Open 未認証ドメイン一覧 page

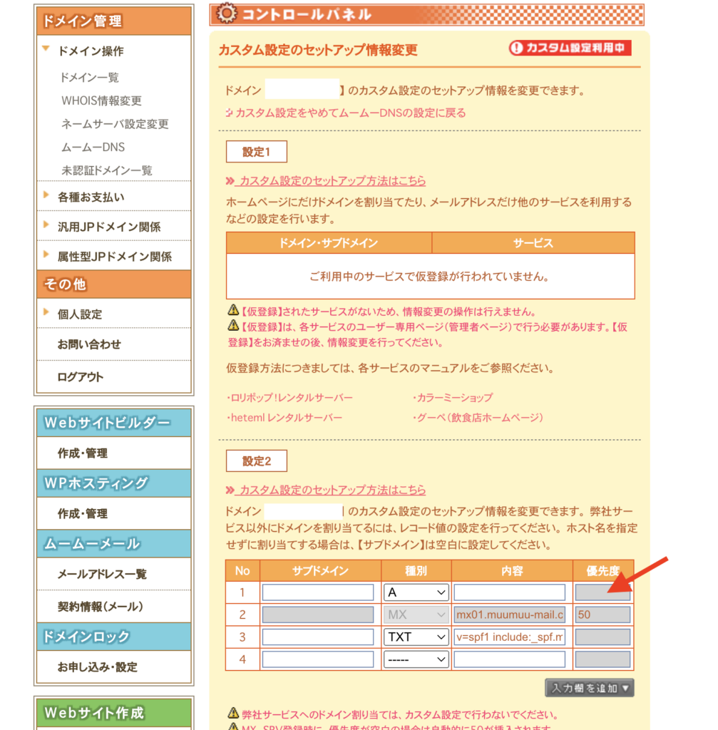(107, 170)
